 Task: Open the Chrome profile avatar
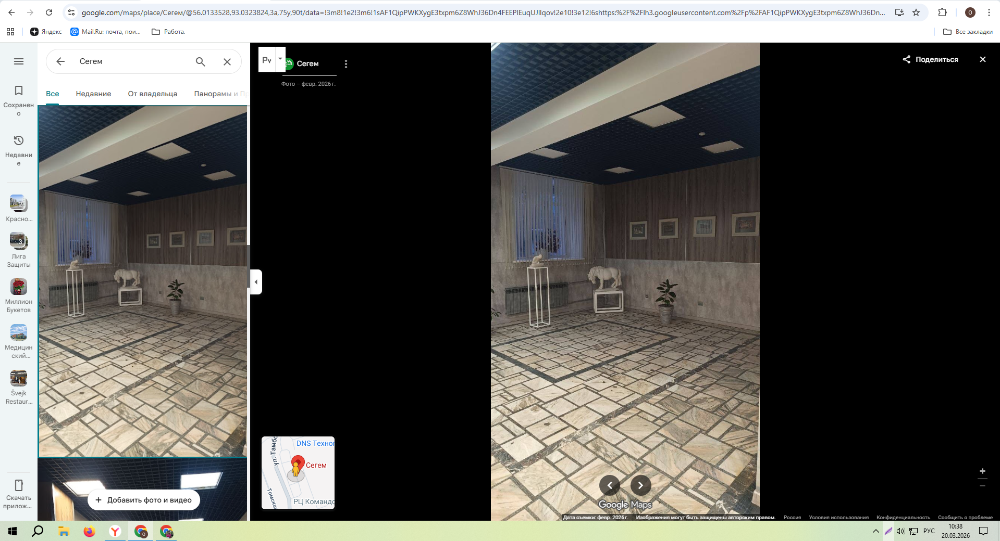point(970,12)
